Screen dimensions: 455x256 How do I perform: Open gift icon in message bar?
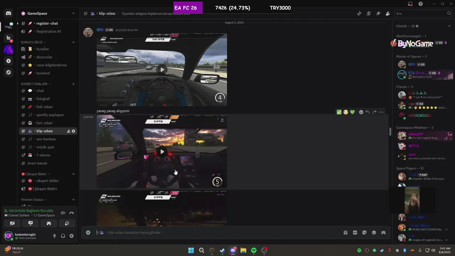tap(345, 233)
